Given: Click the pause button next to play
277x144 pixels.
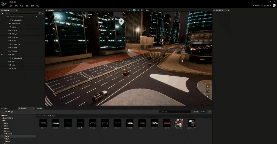Looking at the screenshot, I should point(138,10).
